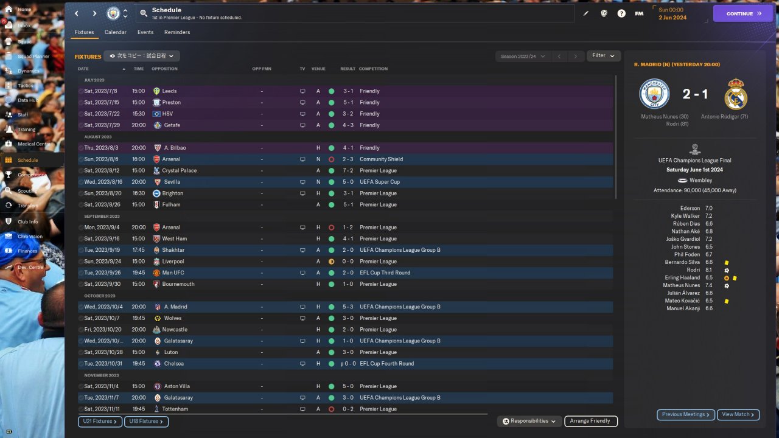The image size is (779, 438).
Task: Go to previous season with left chevron
Action: 559,56
